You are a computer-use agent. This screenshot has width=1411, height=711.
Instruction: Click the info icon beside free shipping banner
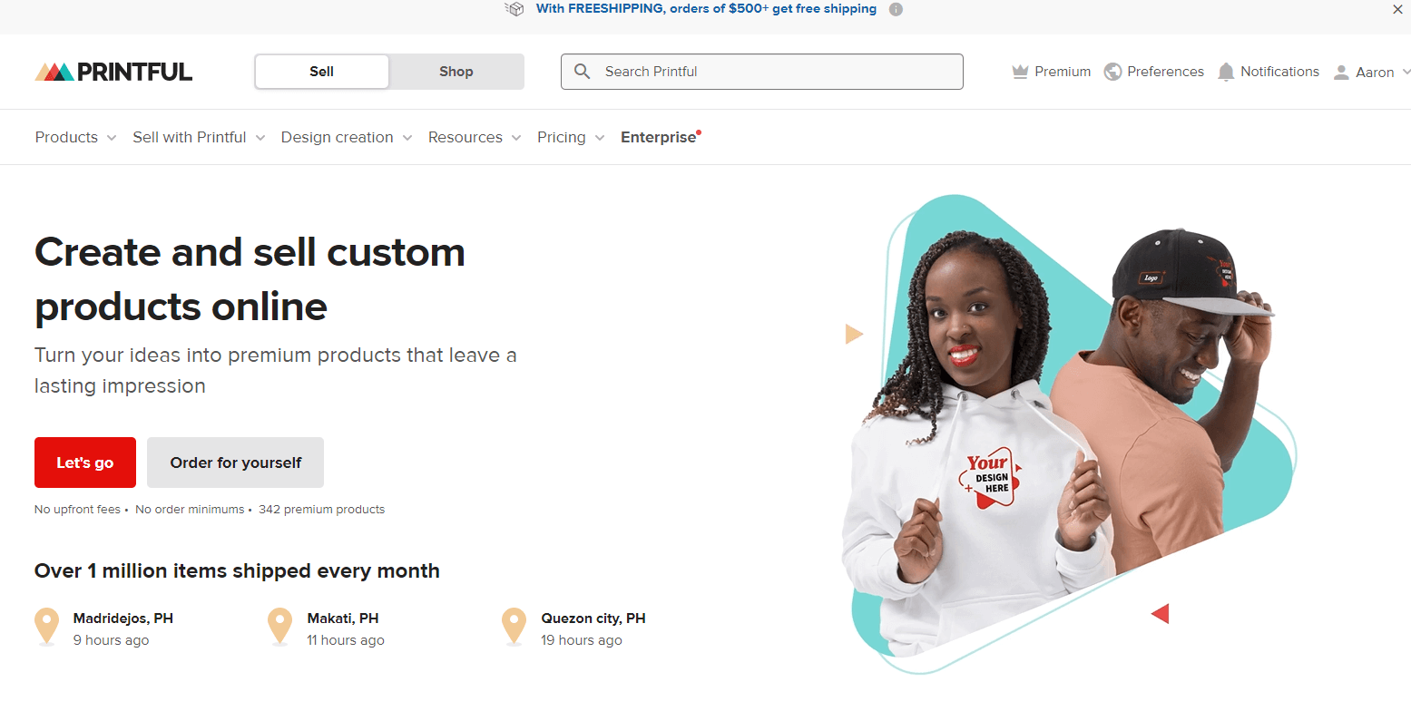(896, 9)
